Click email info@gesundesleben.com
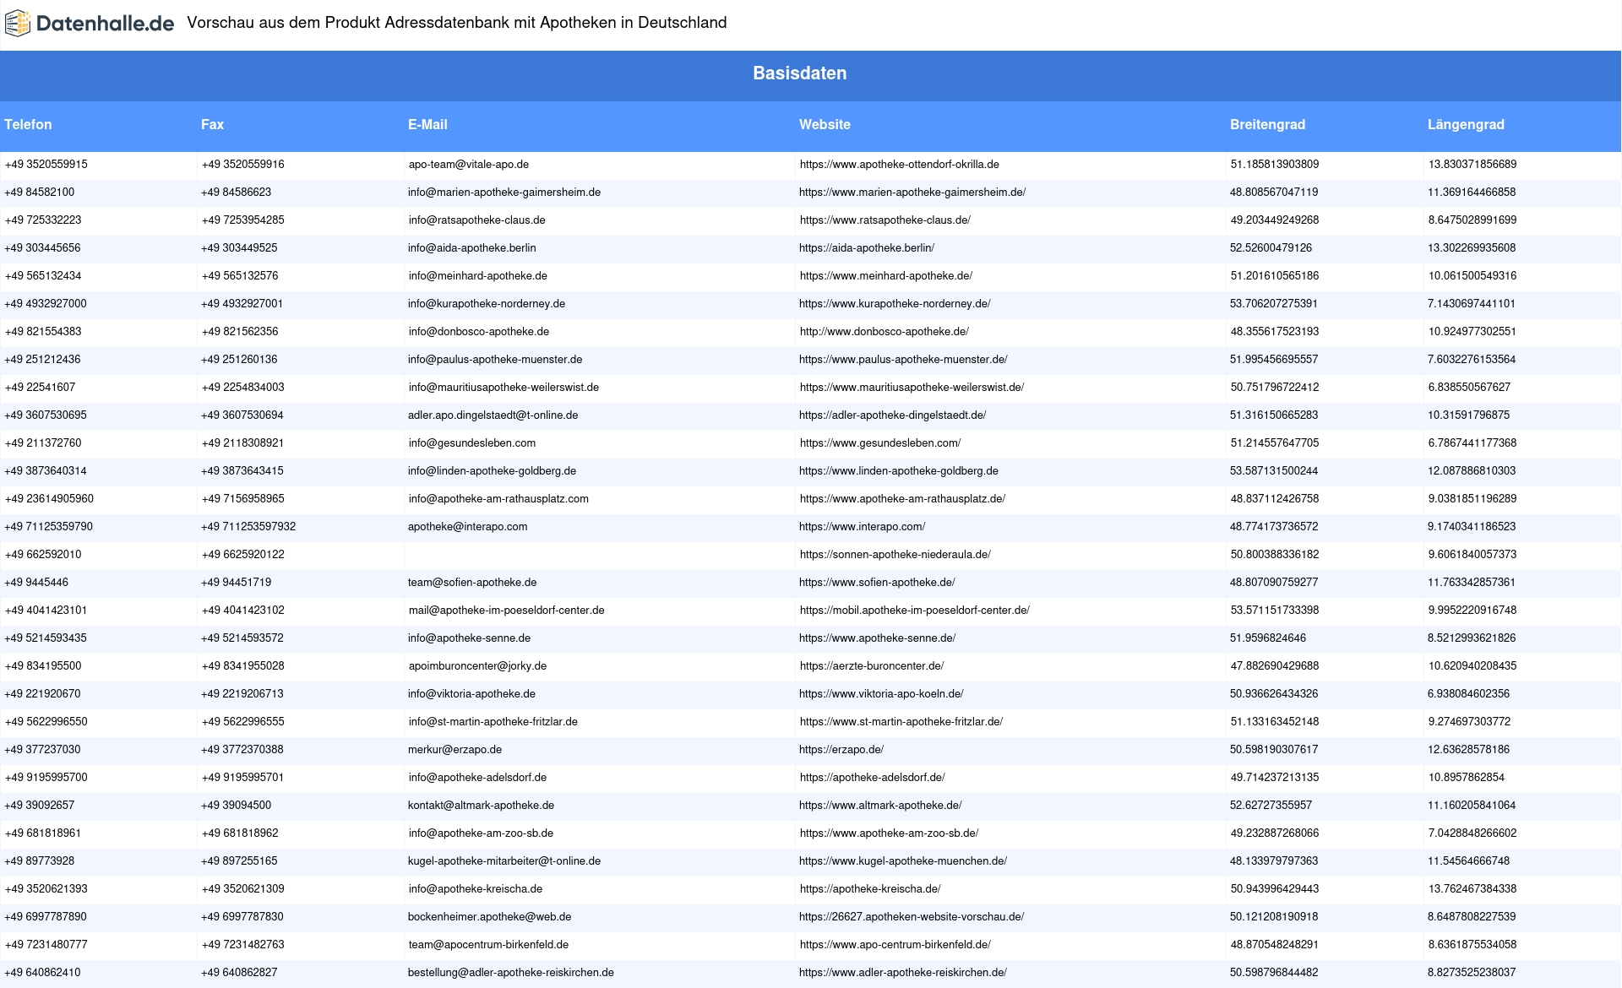 click(x=472, y=443)
